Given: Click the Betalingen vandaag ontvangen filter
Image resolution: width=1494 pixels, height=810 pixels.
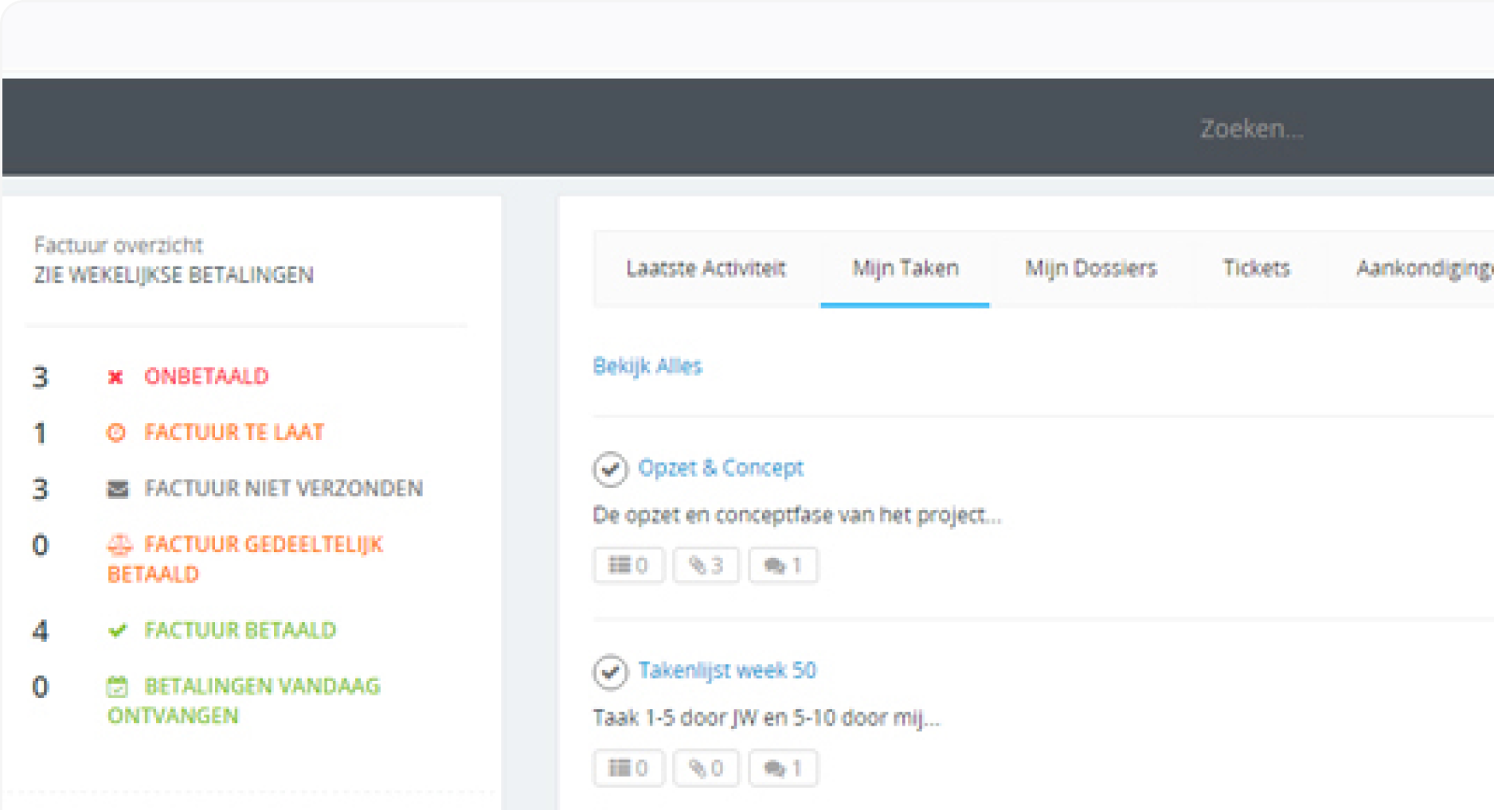Looking at the screenshot, I should point(244,701).
